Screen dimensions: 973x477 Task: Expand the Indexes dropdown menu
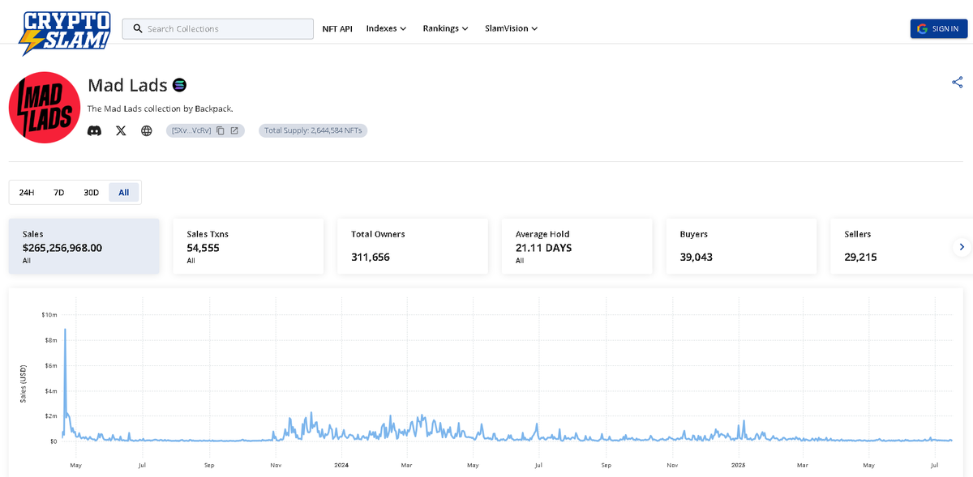tap(386, 28)
